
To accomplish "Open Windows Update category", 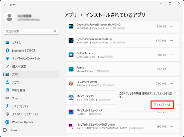I will click(31, 122).
